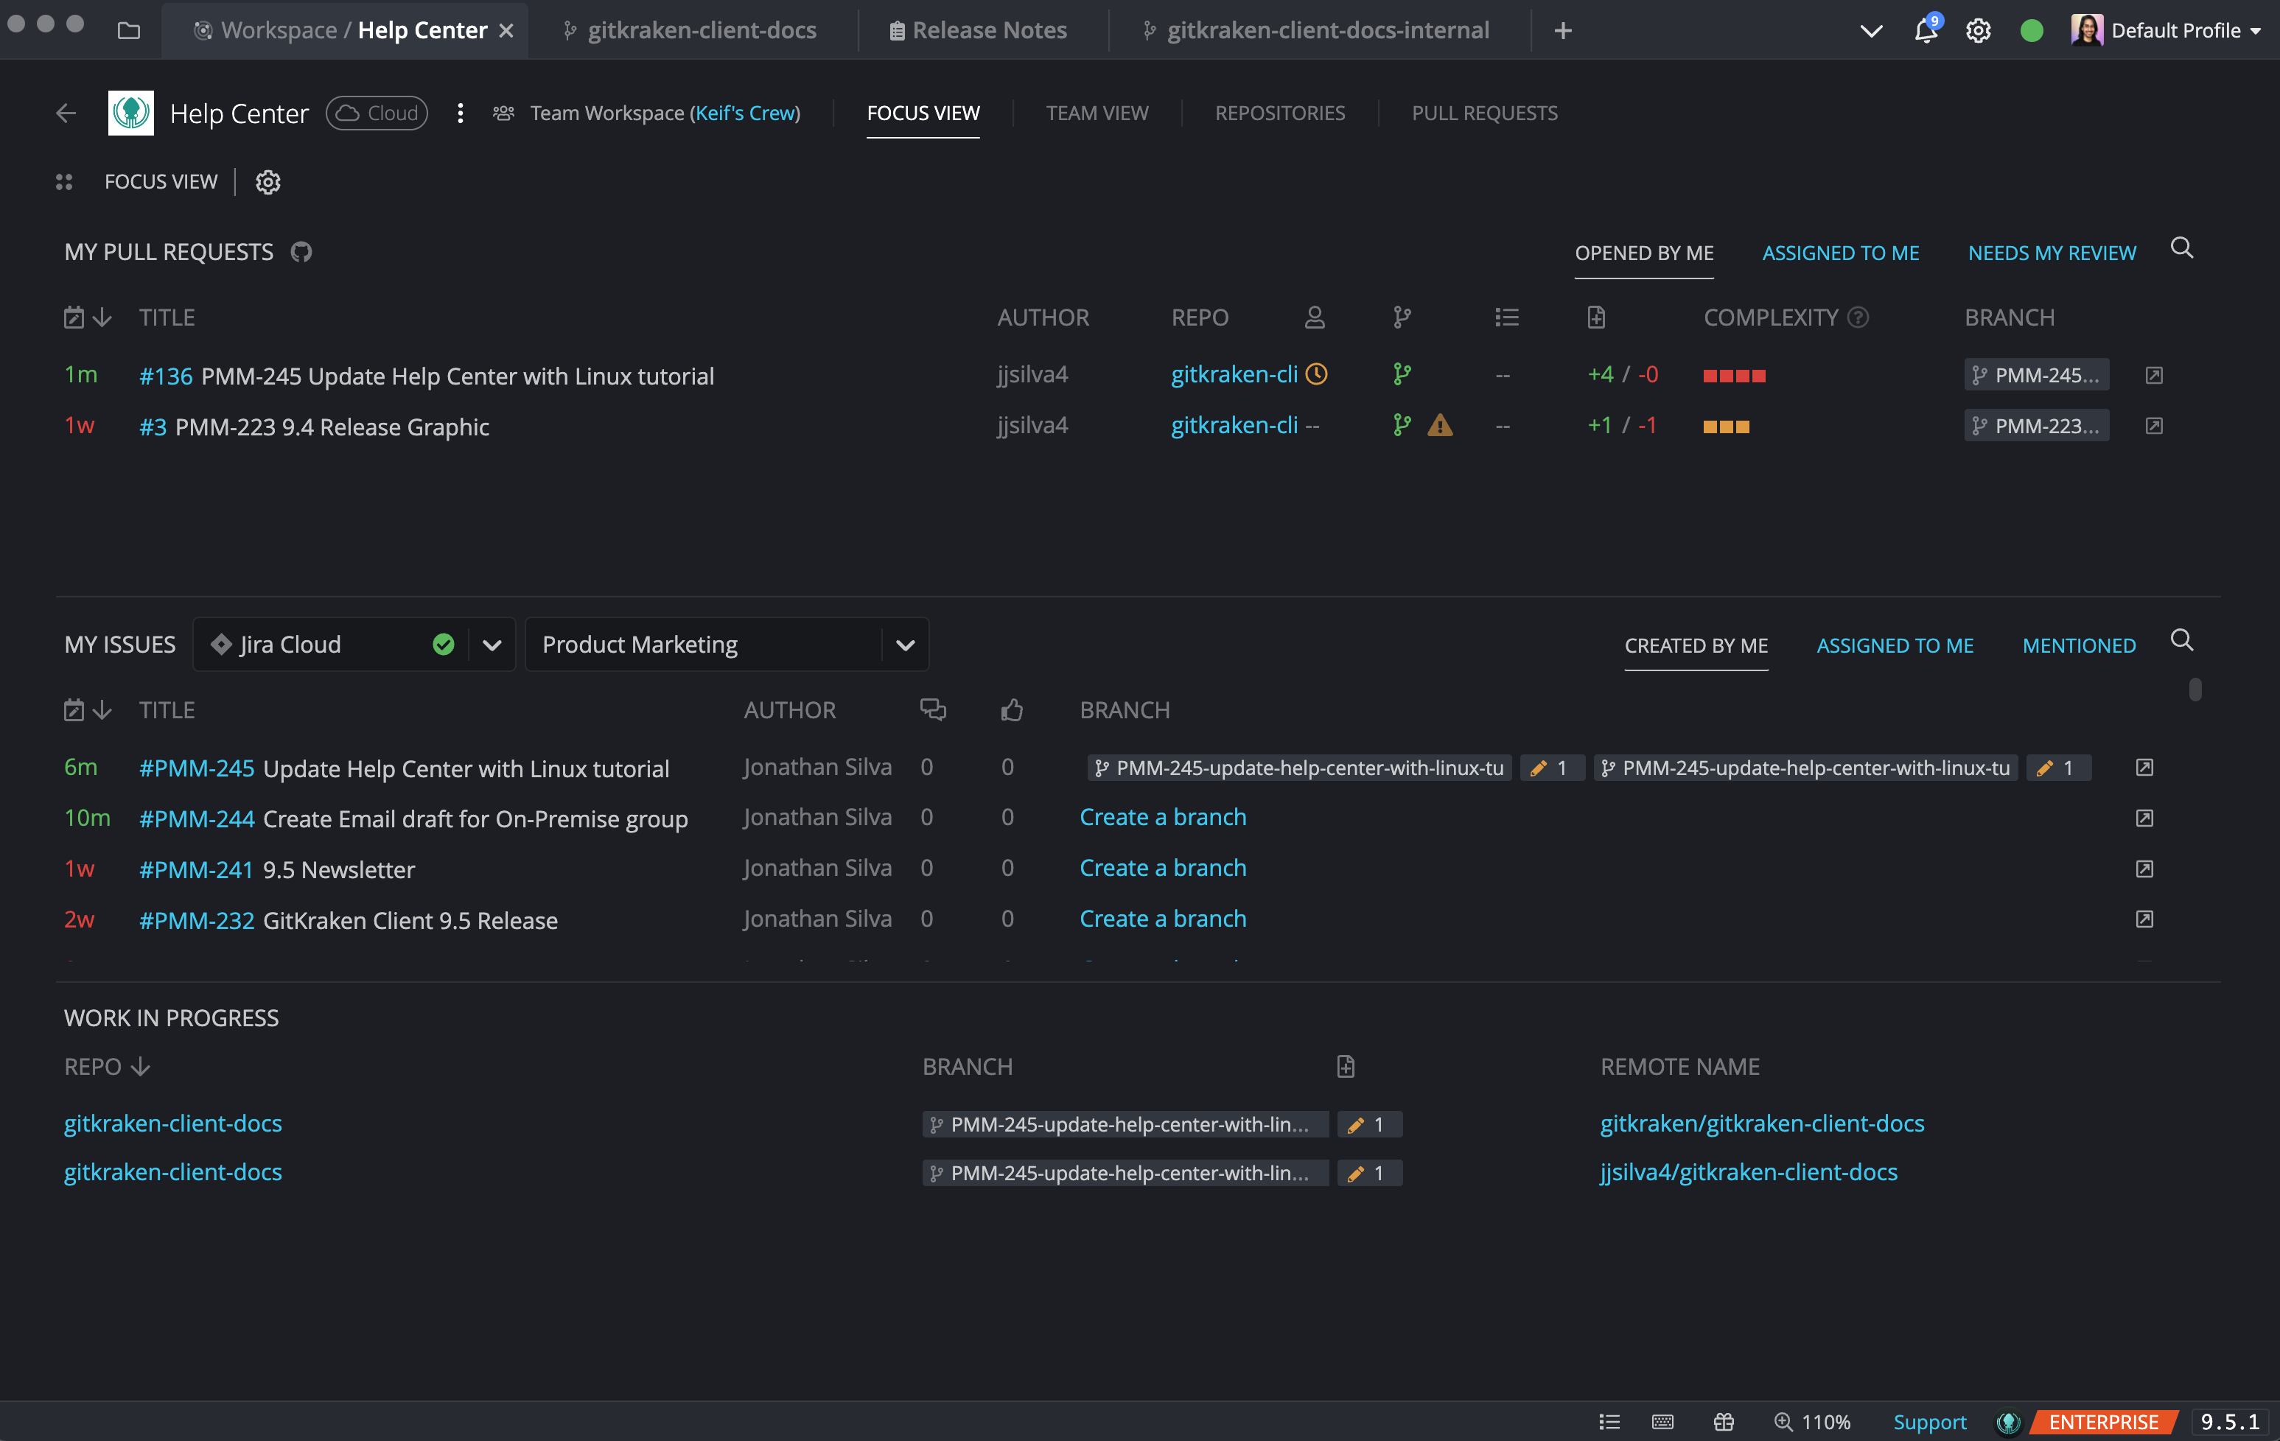Go back with the left arrow
This screenshot has width=2280, height=1441.
[x=66, y=113]
